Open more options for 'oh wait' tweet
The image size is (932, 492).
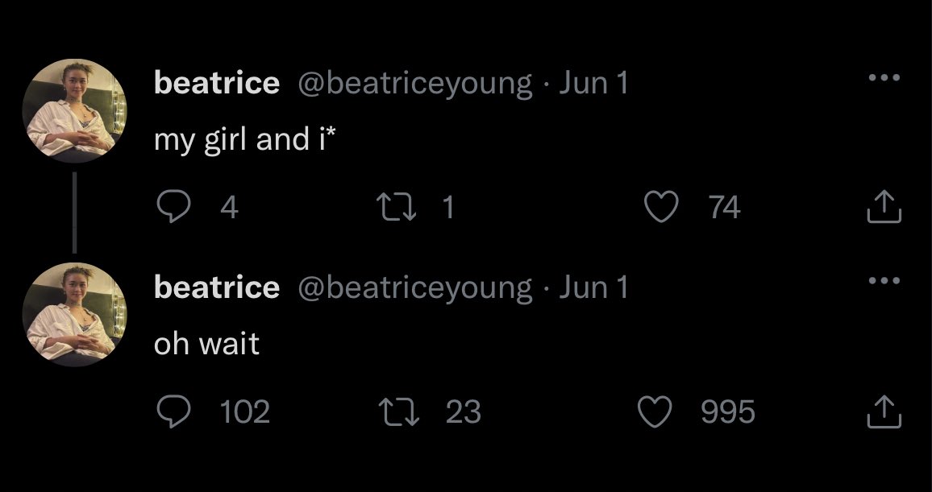(884, 281)
